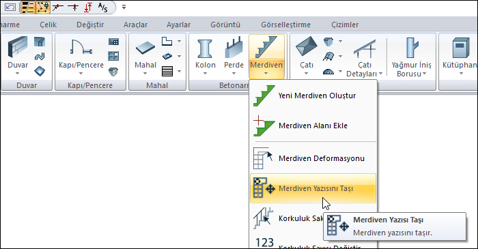Expand the arrow under the Çatı button

click(307, 74)
